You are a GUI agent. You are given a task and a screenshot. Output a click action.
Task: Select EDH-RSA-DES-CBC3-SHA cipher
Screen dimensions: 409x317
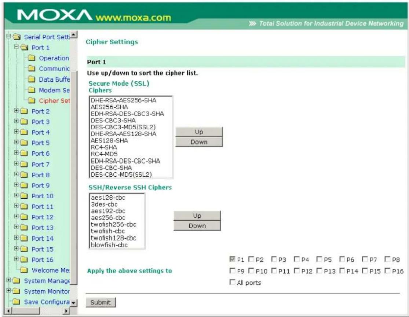[x=127, y=114]
